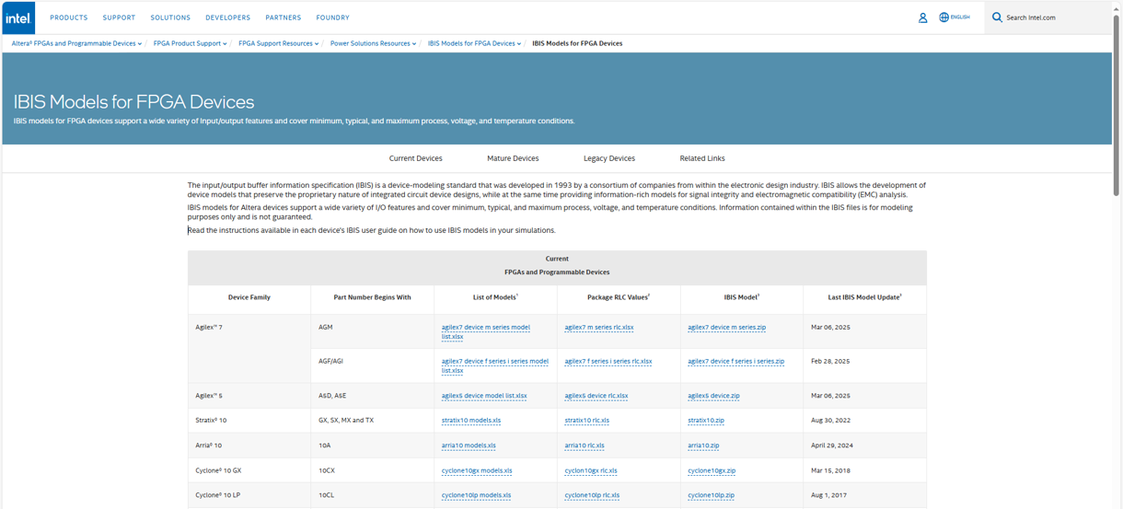Switch to Related Links tab
This screenshot has width=1123, height=509.
[x=702, y=158]
